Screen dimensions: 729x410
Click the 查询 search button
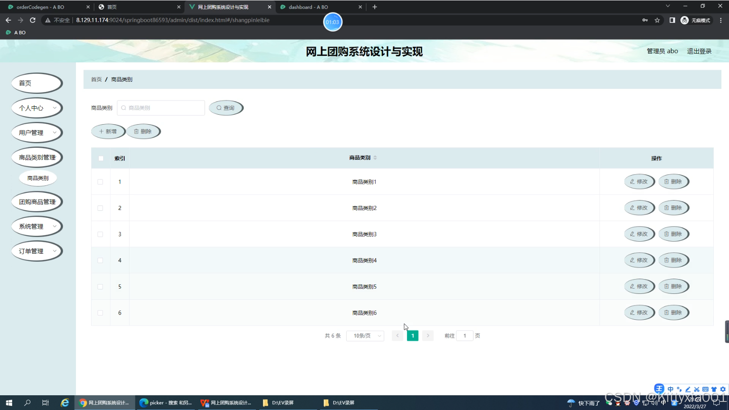(x=226, y=108)
